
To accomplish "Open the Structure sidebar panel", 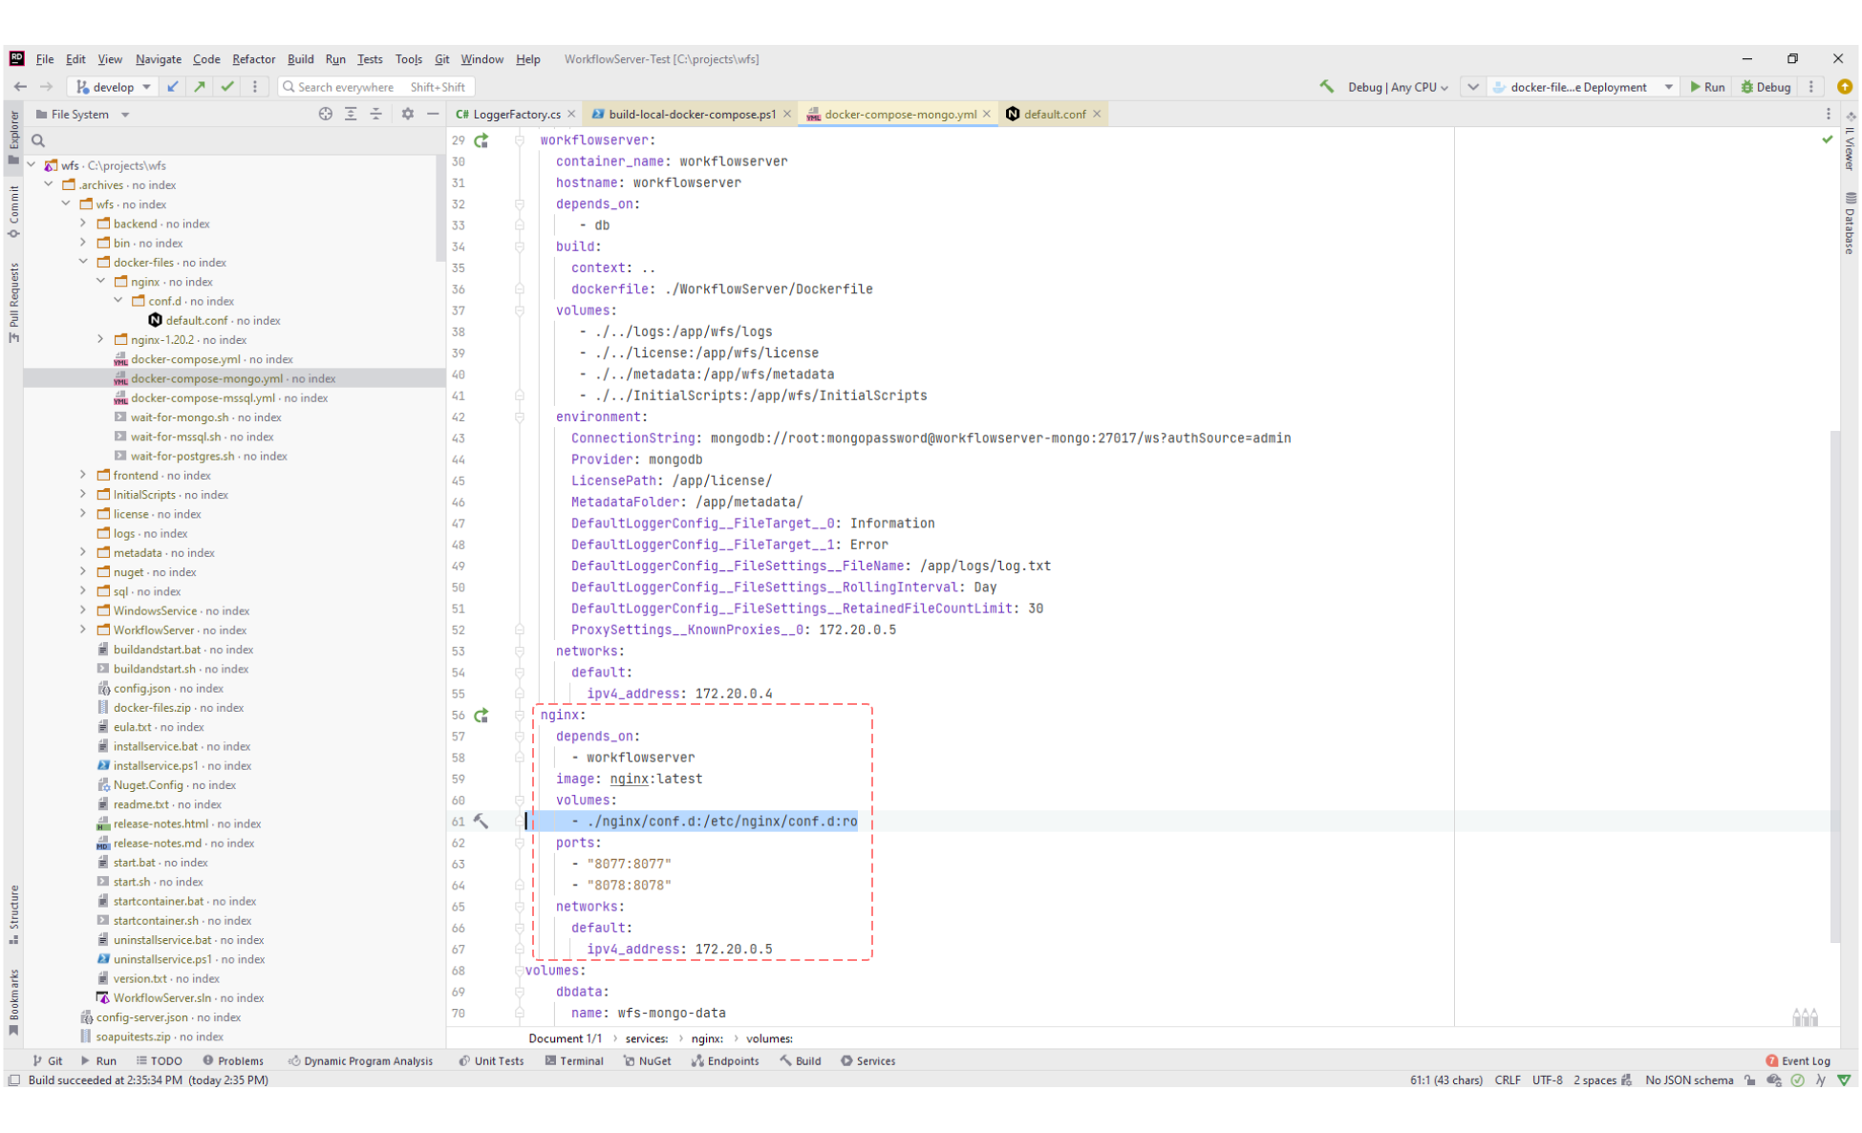I will tap(13, 914).
